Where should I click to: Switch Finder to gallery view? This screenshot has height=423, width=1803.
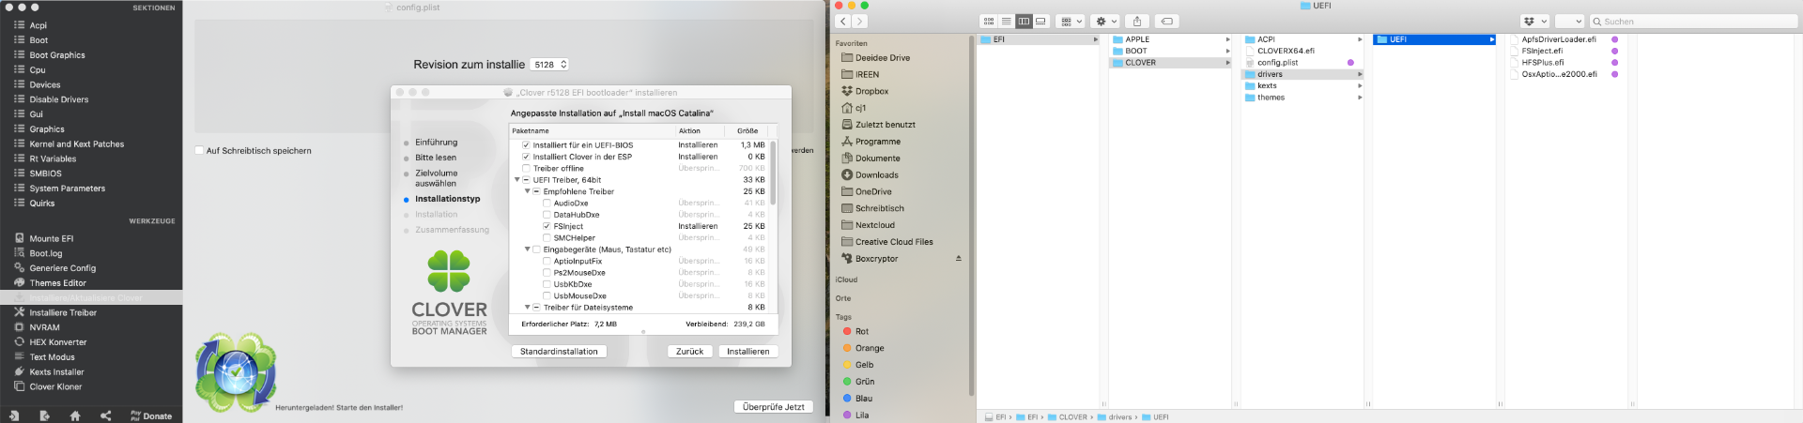(1040, 21)
